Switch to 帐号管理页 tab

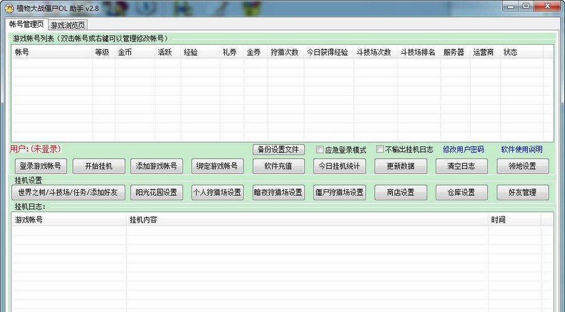click(x=26, y=24)
